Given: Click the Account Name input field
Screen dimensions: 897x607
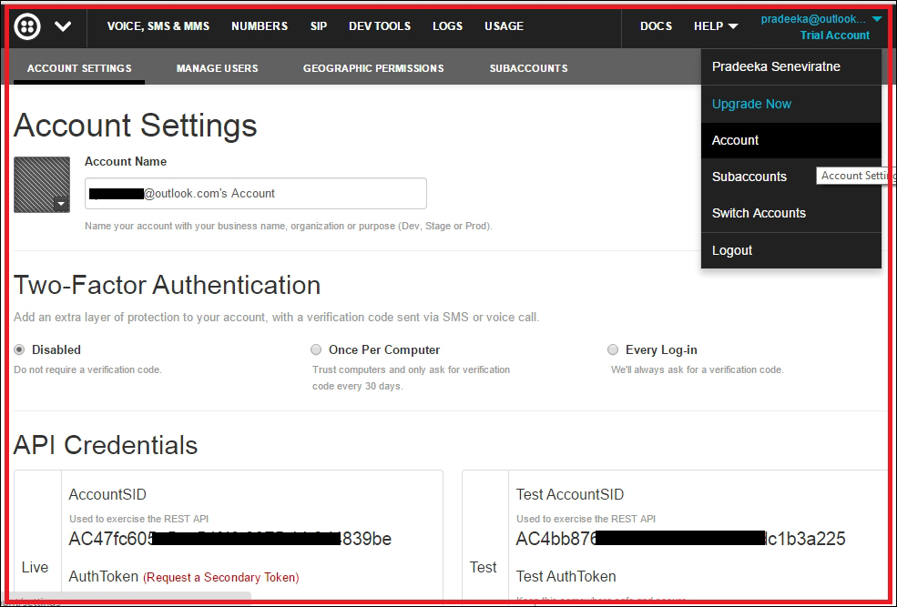Looking at the screenshot, I should coord(256,193).
